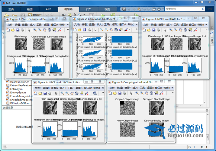Click Save Figure icon in Figure 1 toolbar
This screenshot has width=216, height=151.
click(x=18, y=30)
